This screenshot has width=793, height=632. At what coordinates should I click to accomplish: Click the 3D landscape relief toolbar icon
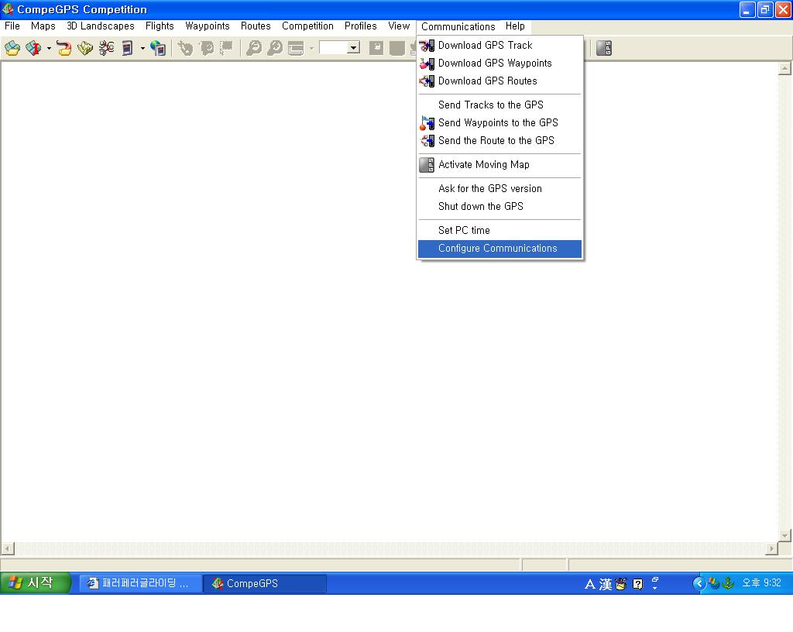(85, 49)
